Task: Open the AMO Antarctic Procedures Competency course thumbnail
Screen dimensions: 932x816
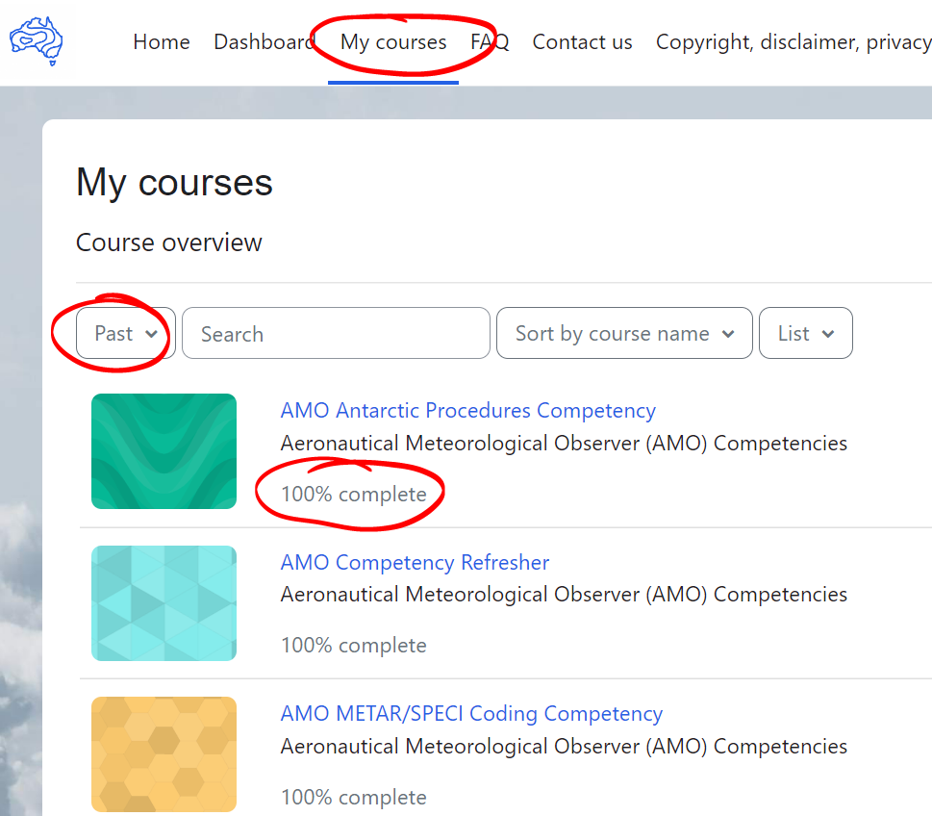Action: tap(164, 450)
